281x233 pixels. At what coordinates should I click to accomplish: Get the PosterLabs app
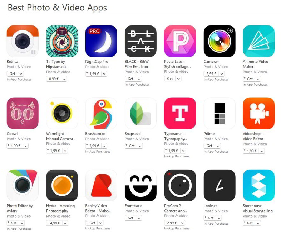coord(170,79)
